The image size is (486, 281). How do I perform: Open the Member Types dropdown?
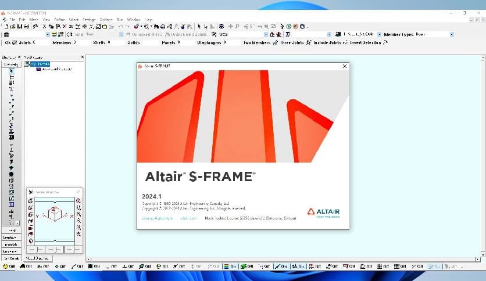(452, 34)
